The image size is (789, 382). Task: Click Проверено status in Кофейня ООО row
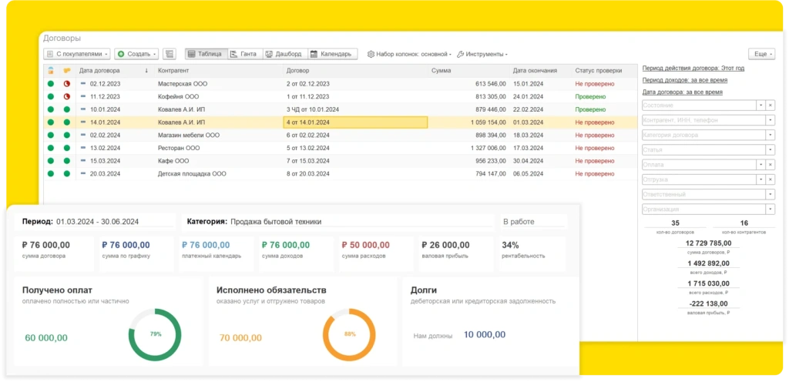pyautogui.click(x=591, y=96)
